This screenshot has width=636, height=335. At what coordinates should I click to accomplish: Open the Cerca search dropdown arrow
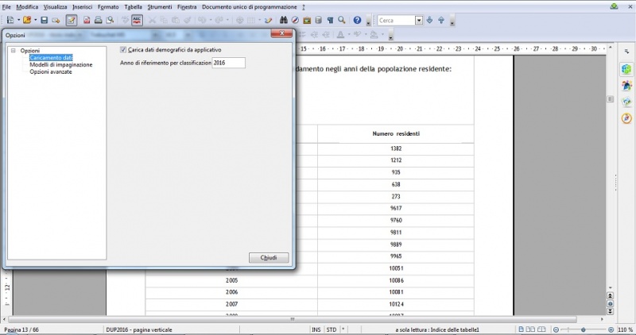tap(419, 20)
